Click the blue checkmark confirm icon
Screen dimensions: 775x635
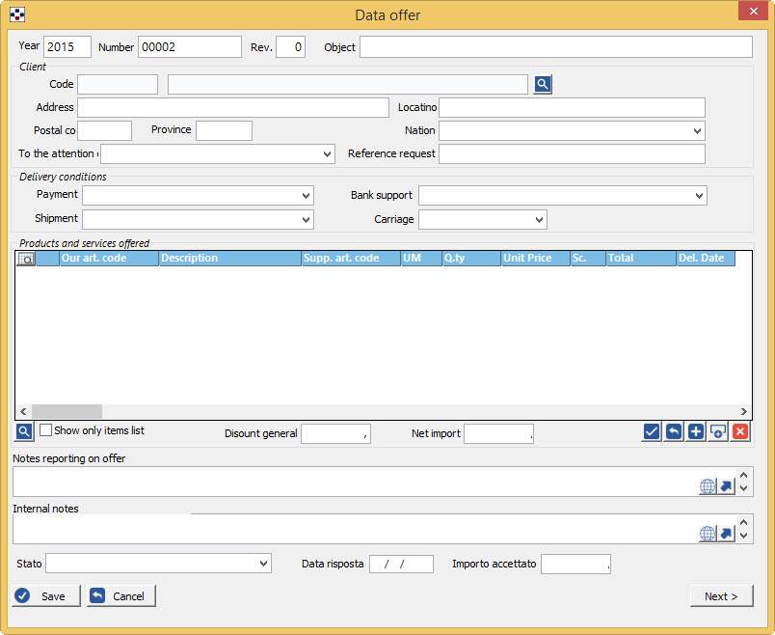click(652, 432)
